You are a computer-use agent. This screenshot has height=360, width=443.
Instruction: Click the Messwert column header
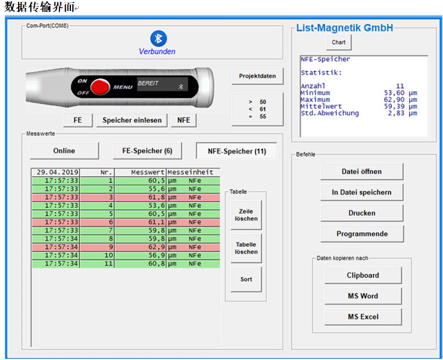(140, 172)
